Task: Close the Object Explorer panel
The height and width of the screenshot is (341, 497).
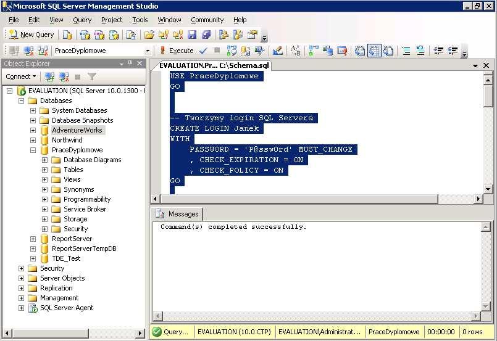Action: click(140, 64)
